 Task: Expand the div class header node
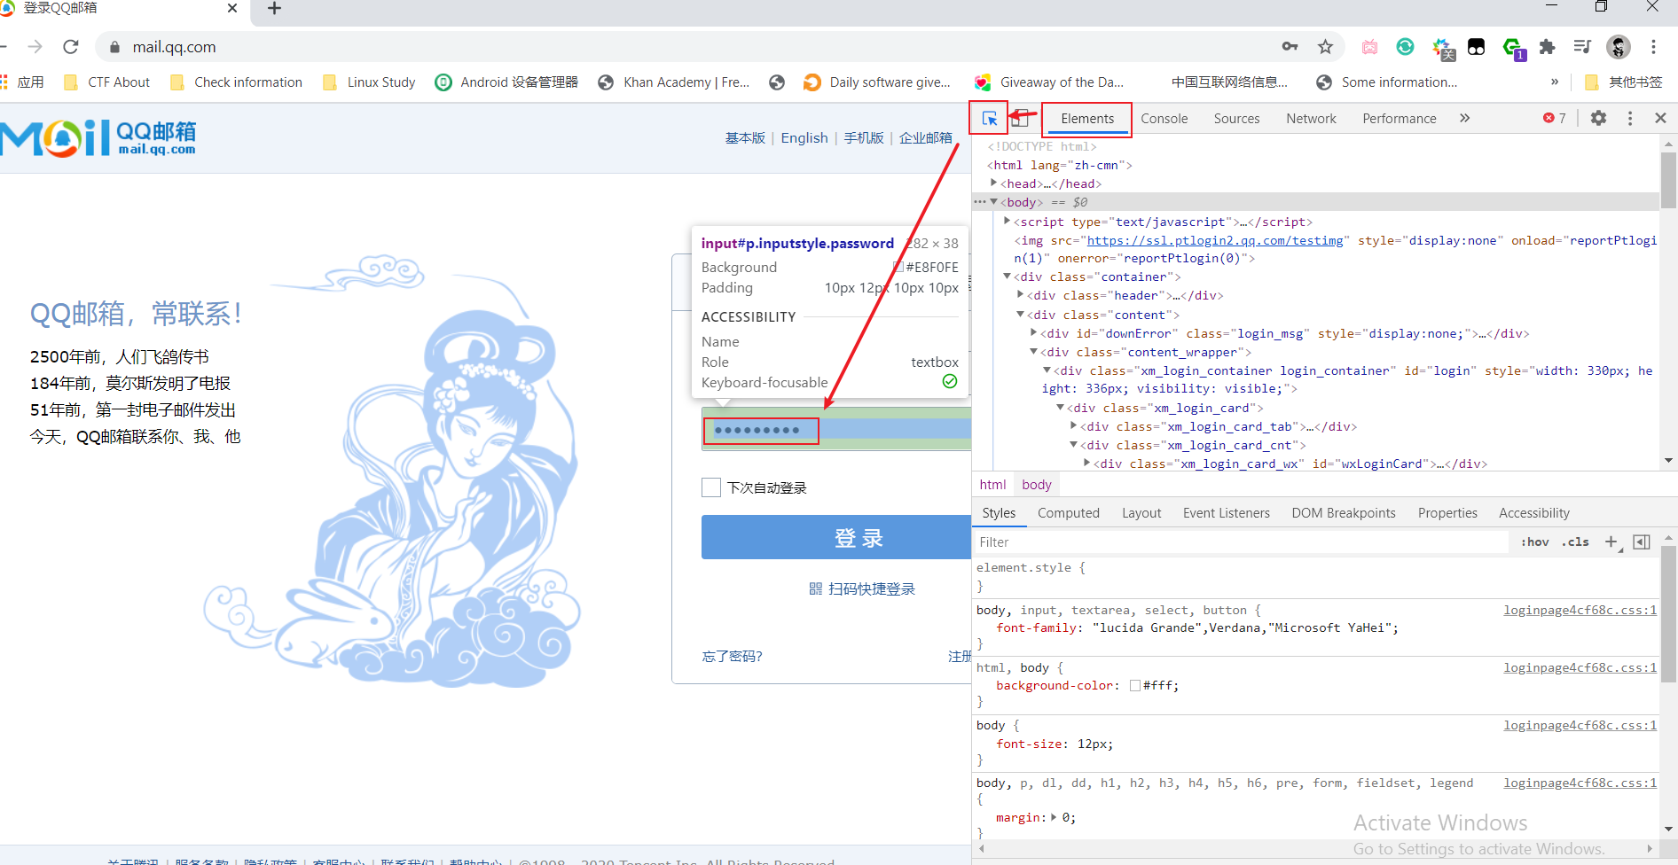point(1021,295)
